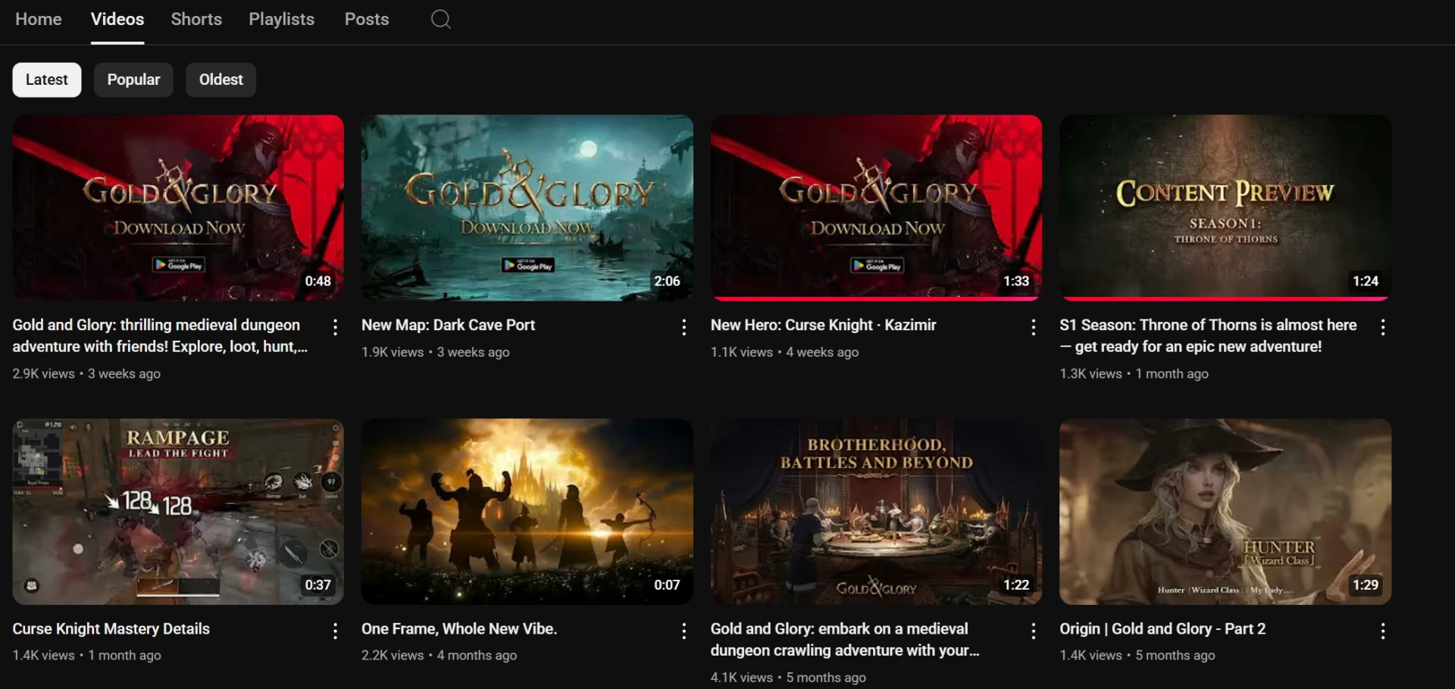Select the Latest sort filter chip

[47, 79]
